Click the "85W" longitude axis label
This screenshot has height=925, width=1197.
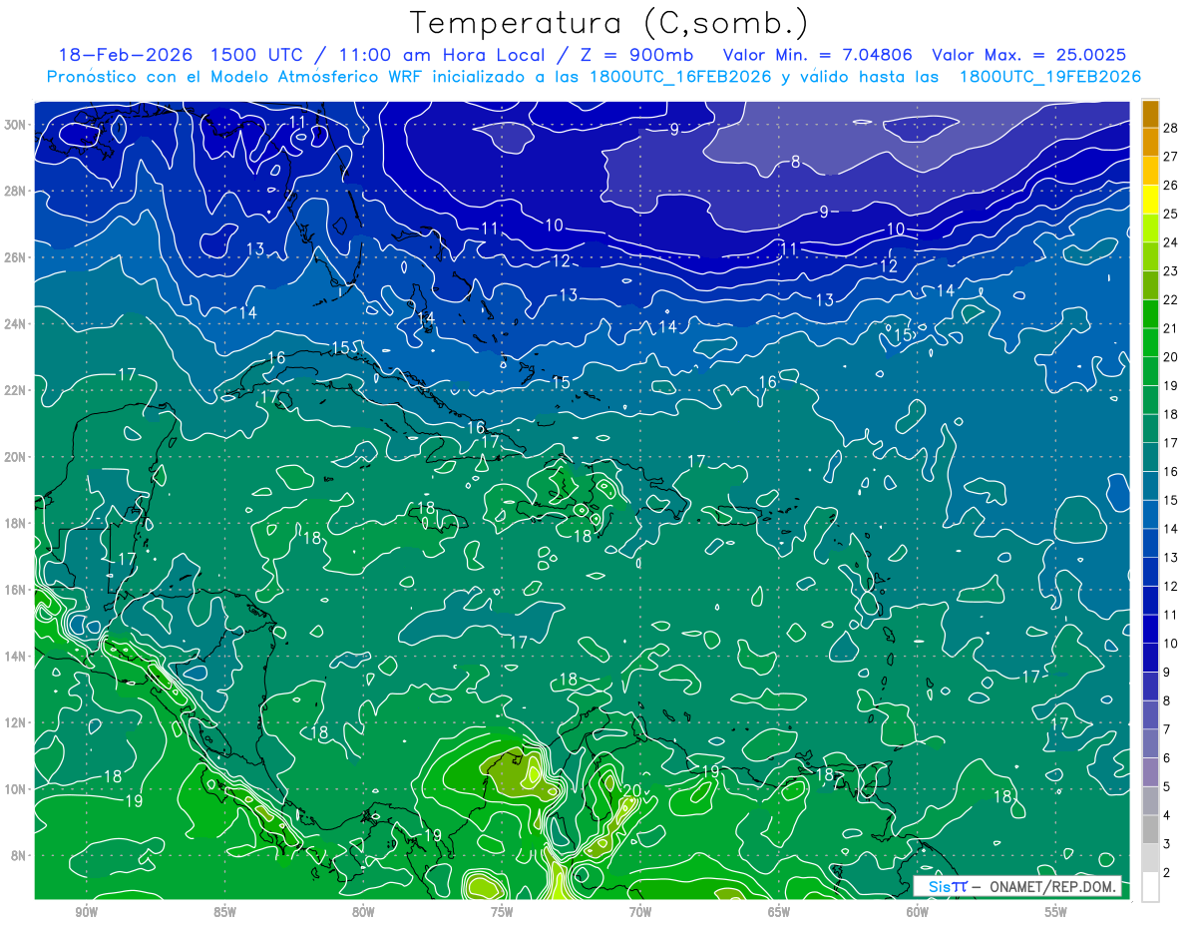pyautogui.click(x=223, y=912)
